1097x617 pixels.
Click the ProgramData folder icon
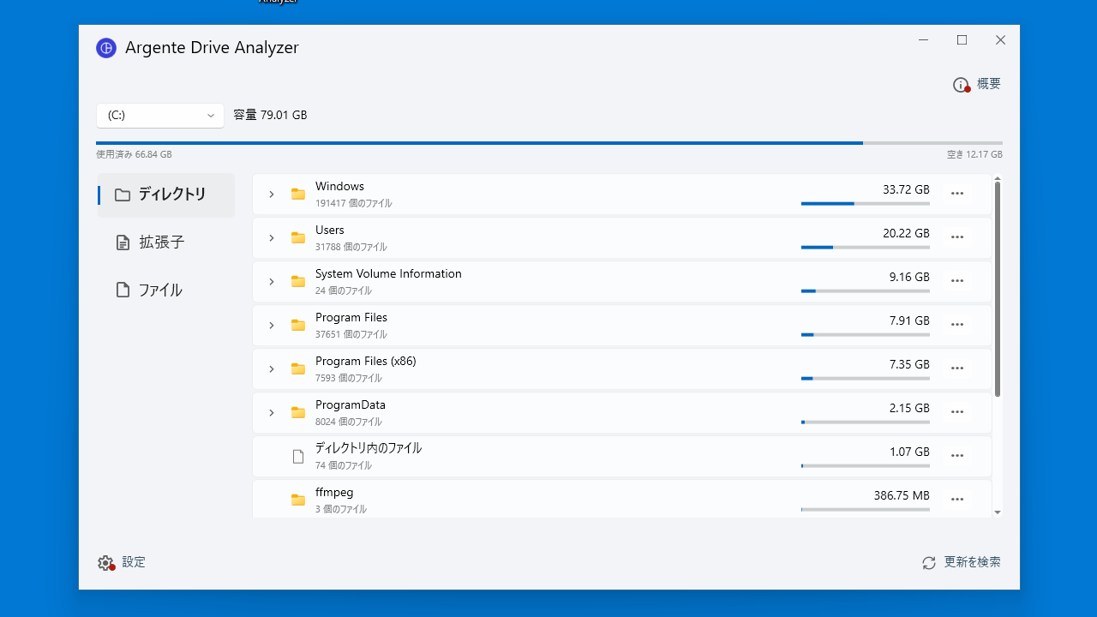298,413
